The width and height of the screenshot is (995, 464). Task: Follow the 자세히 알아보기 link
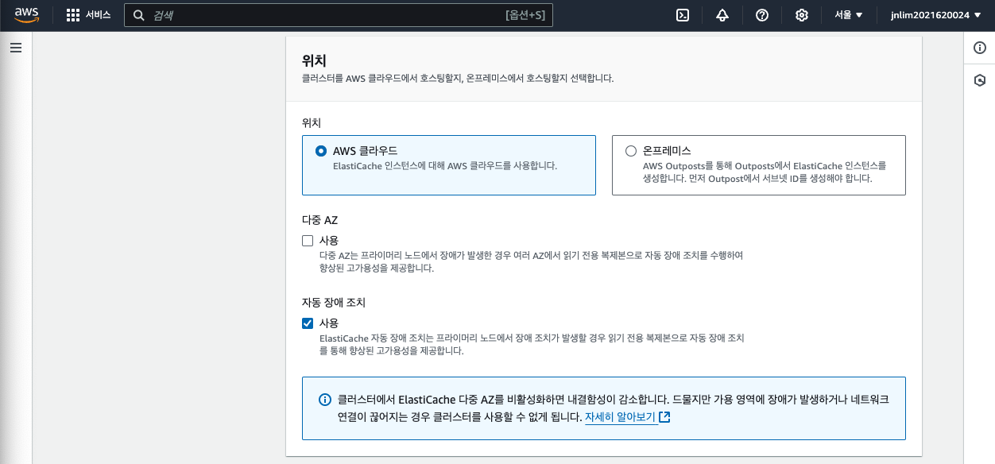[x=621, y=417]
